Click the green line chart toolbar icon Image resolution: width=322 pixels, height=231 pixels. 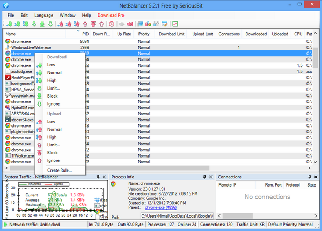[x=175, y=24]
